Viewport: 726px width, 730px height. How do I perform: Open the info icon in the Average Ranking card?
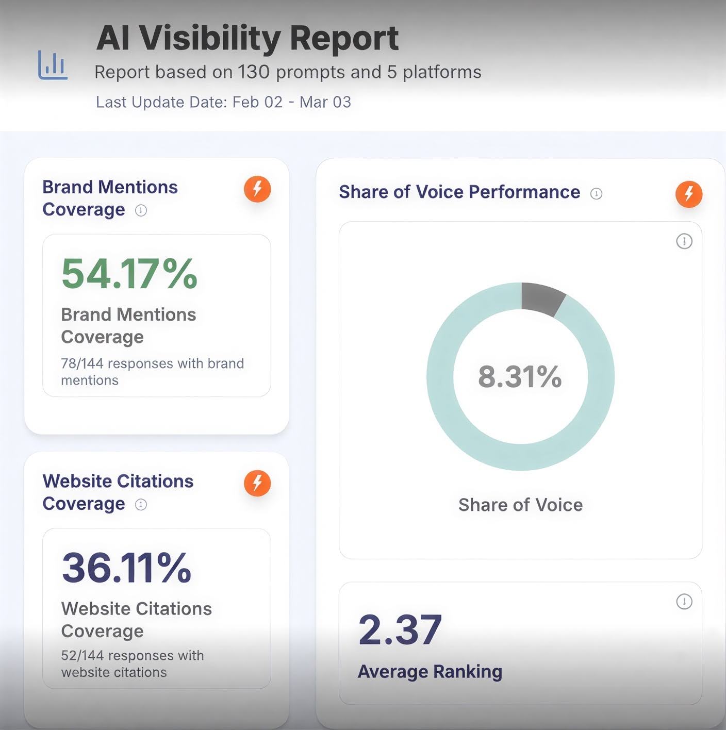tap(684, 601)
